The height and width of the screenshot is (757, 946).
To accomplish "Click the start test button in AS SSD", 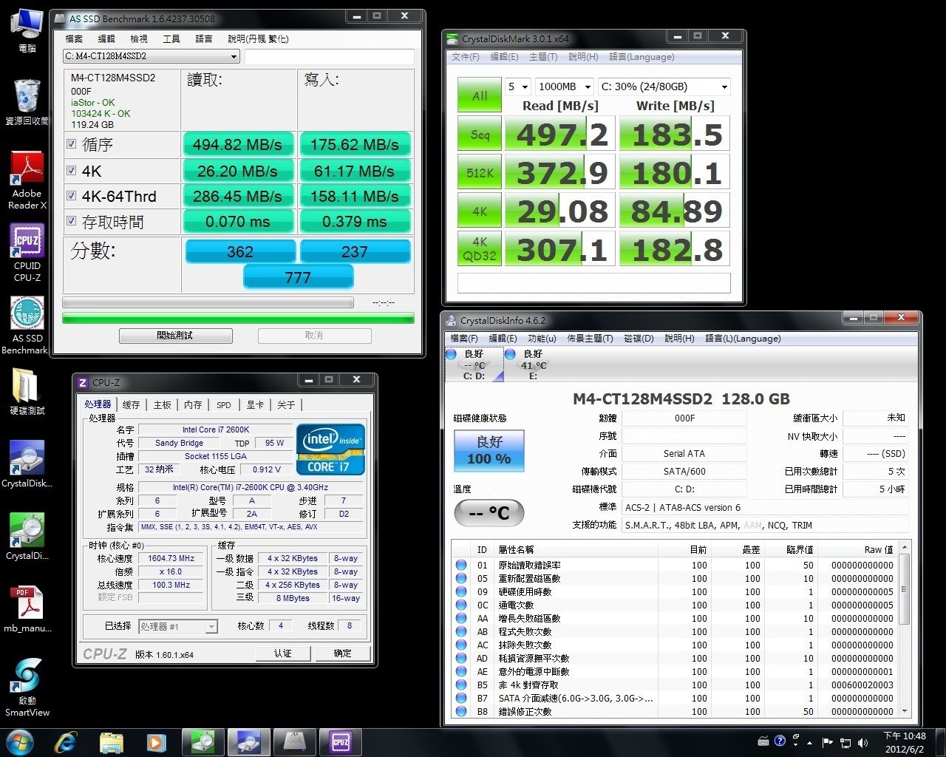I will [x=175, y=336].
